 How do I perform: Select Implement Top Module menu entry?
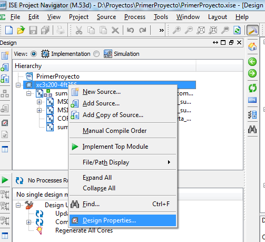pos(123,147)
